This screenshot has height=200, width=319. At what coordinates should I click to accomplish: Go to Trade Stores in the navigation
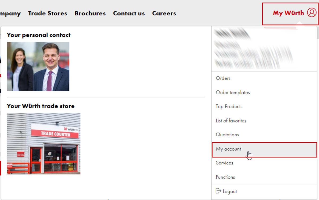[48, 13]
